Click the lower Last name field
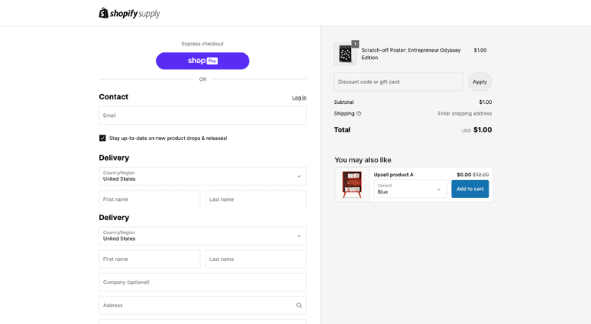 point(255,259)
